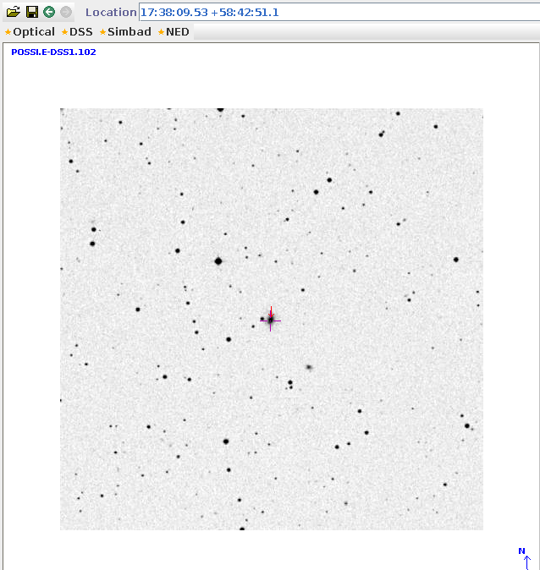The image size is (540, 570).
Task: Click the open folder icon
Action: pos(13,12)
